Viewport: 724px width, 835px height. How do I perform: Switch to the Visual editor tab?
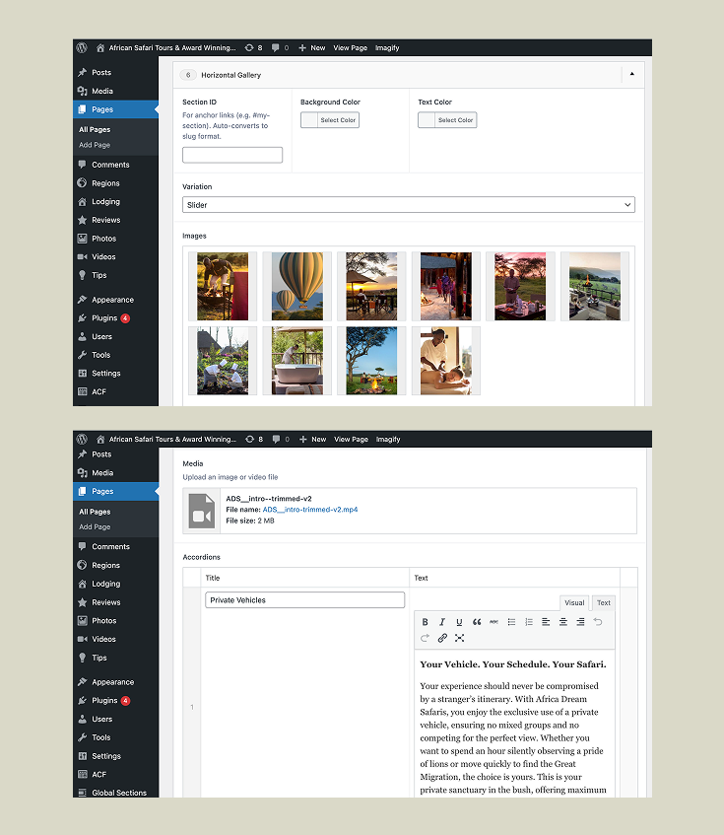point(574,602)
